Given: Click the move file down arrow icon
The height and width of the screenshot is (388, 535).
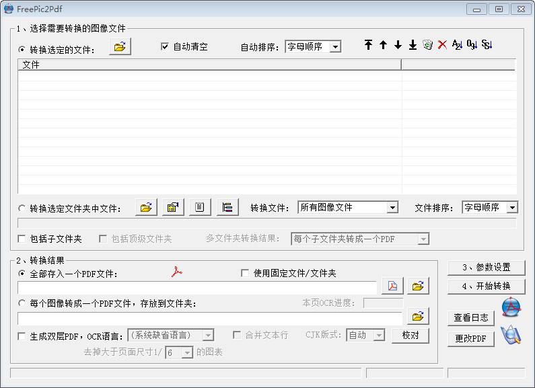Looking at the screenshot, I should click(x=398, y=45).
